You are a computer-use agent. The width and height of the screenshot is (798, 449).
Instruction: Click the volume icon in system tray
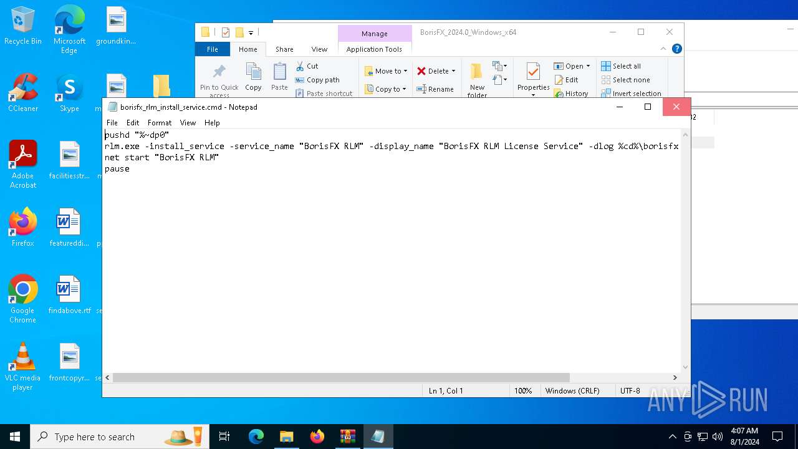coord(718,437)
